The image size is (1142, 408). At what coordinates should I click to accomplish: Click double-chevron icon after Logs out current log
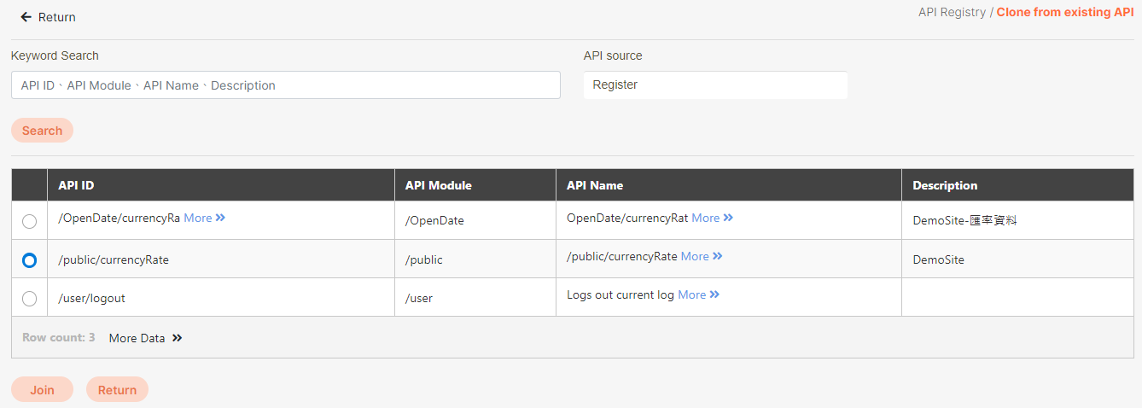click(714, 294)
